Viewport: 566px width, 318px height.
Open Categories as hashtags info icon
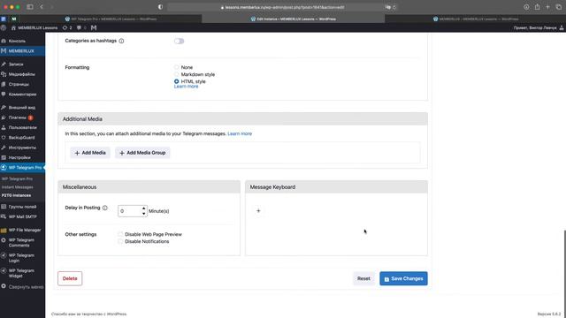(122, 42)
